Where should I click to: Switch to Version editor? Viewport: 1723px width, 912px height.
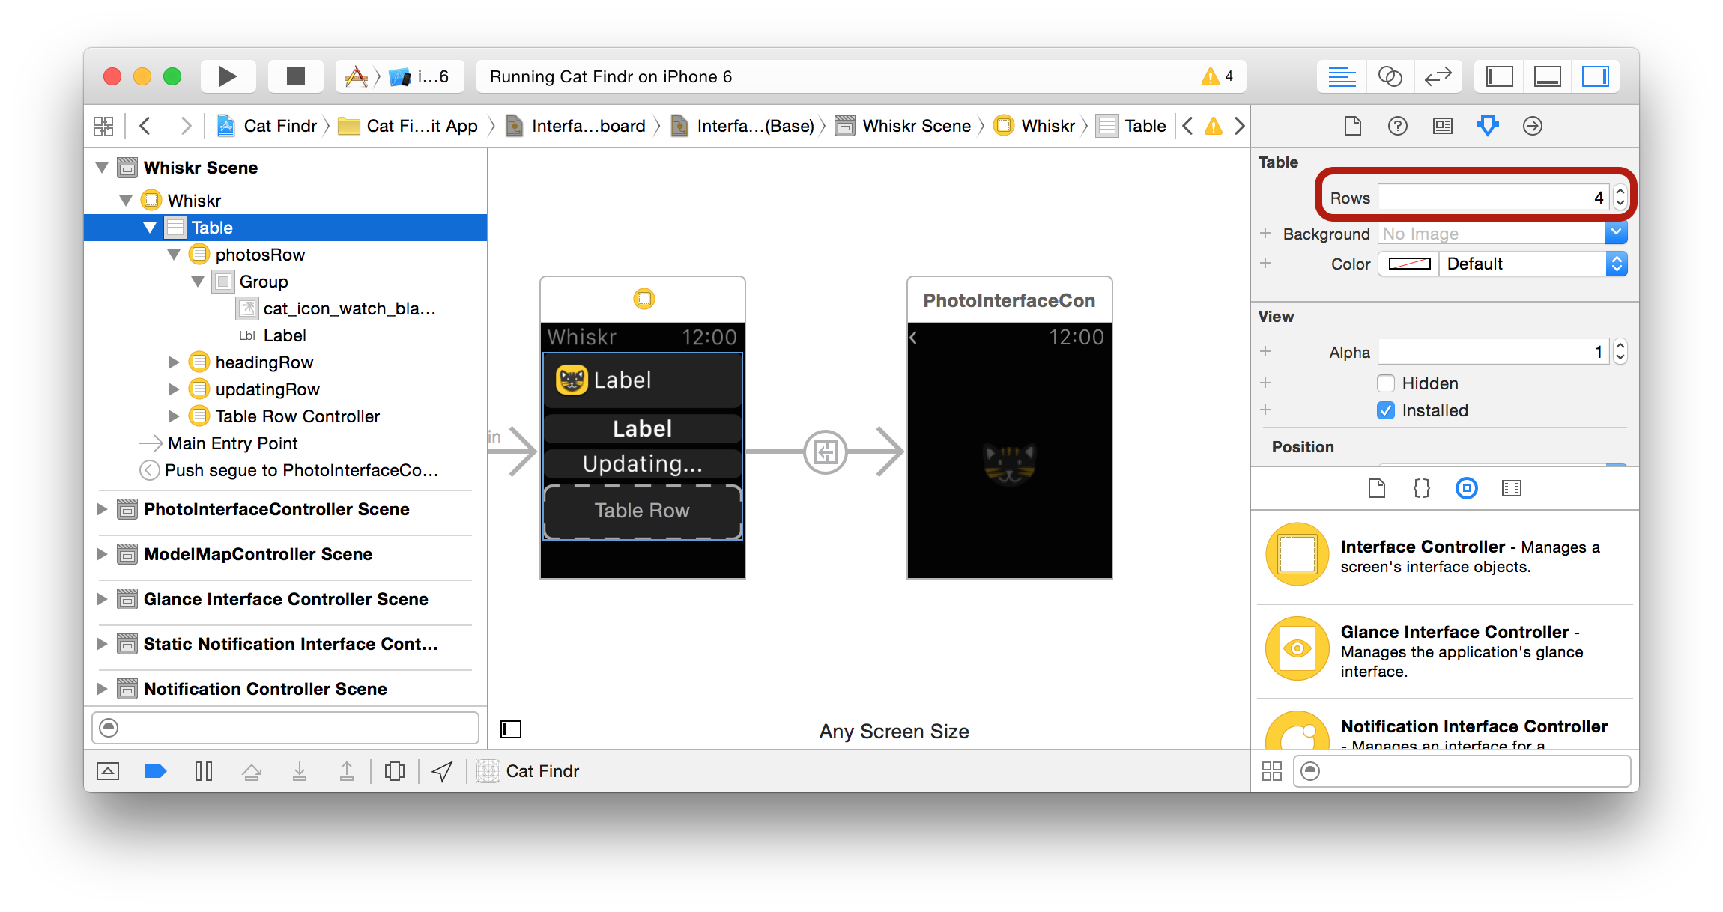click(1438, 76)
